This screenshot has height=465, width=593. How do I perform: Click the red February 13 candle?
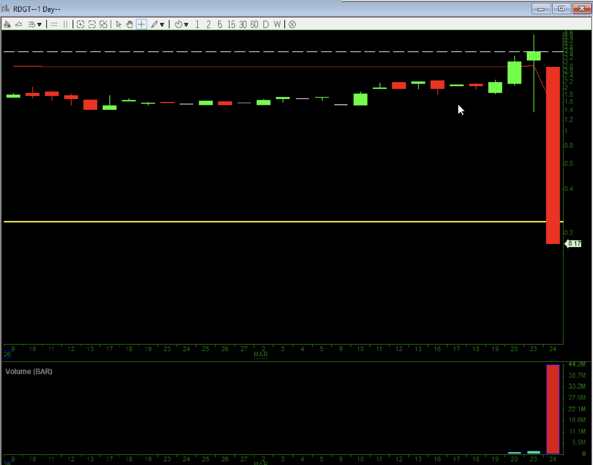coord(90,104)
